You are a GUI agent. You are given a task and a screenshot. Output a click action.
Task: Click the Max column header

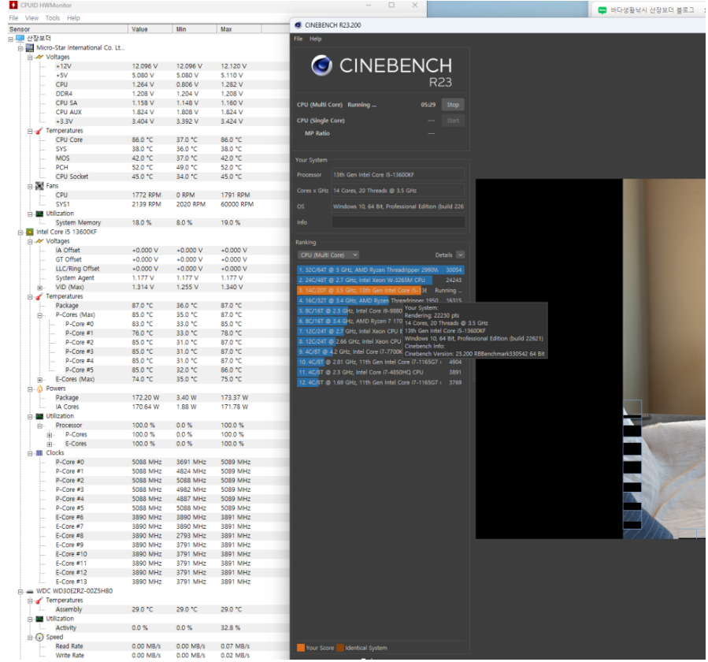point(239,29)
